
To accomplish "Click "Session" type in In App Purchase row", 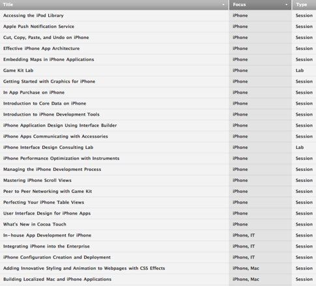I will pos(304,92).
